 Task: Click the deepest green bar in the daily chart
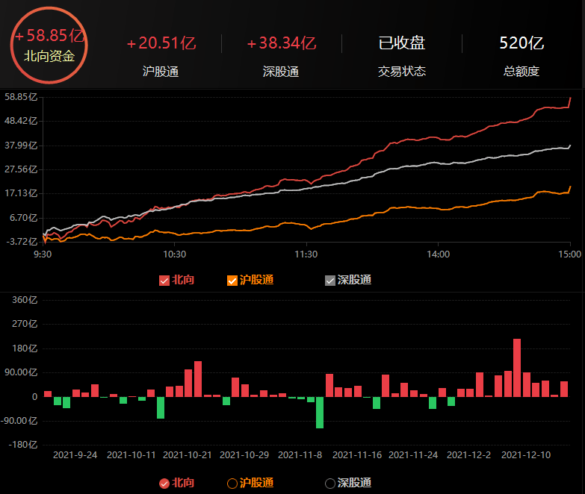tap(320, 412)
